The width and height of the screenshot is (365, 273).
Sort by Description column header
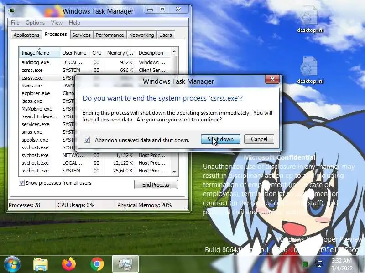pos(154,53)
